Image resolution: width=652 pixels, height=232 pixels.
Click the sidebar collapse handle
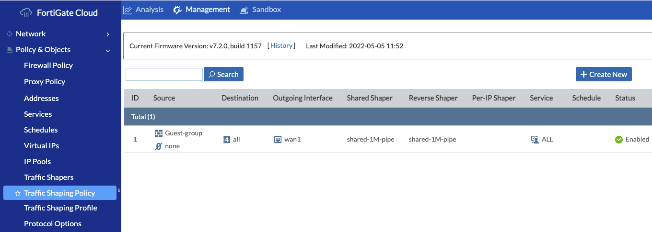118,190
